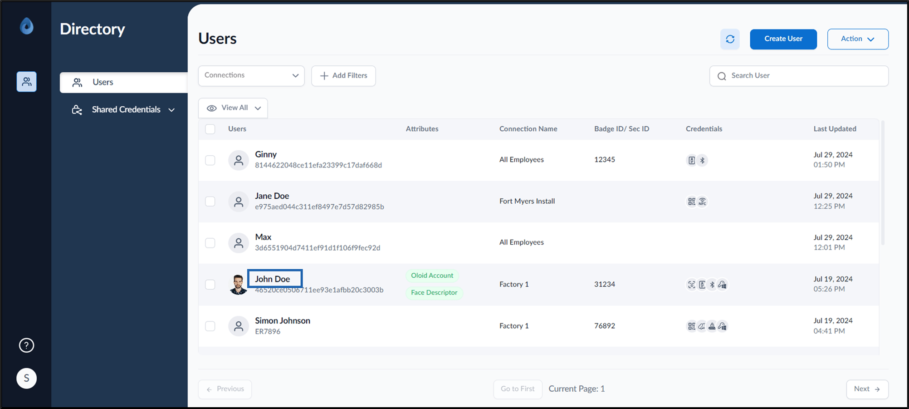This screenshot has width=909, height=409.
Task: Open John Doe's user name link
Action: coord(272,279)
